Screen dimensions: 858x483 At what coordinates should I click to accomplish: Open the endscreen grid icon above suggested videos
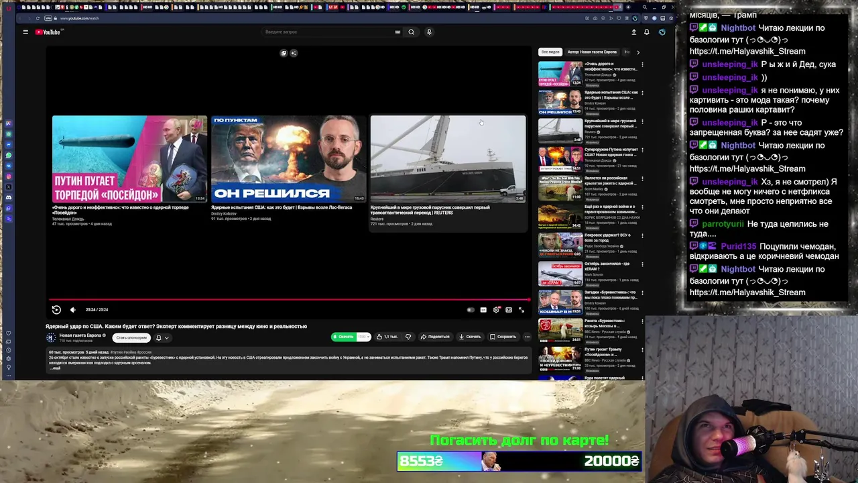pos(284,53)
